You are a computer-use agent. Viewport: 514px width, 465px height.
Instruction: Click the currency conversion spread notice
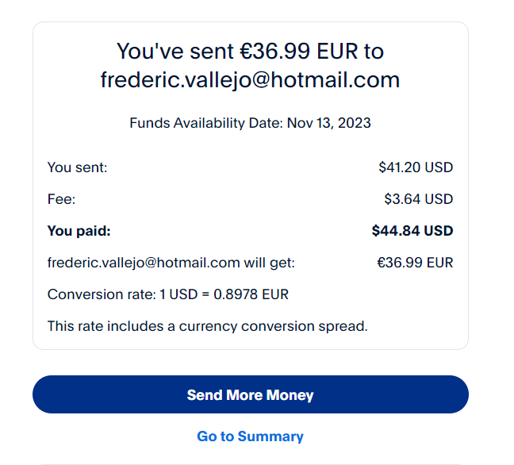(x=207, y=326)
